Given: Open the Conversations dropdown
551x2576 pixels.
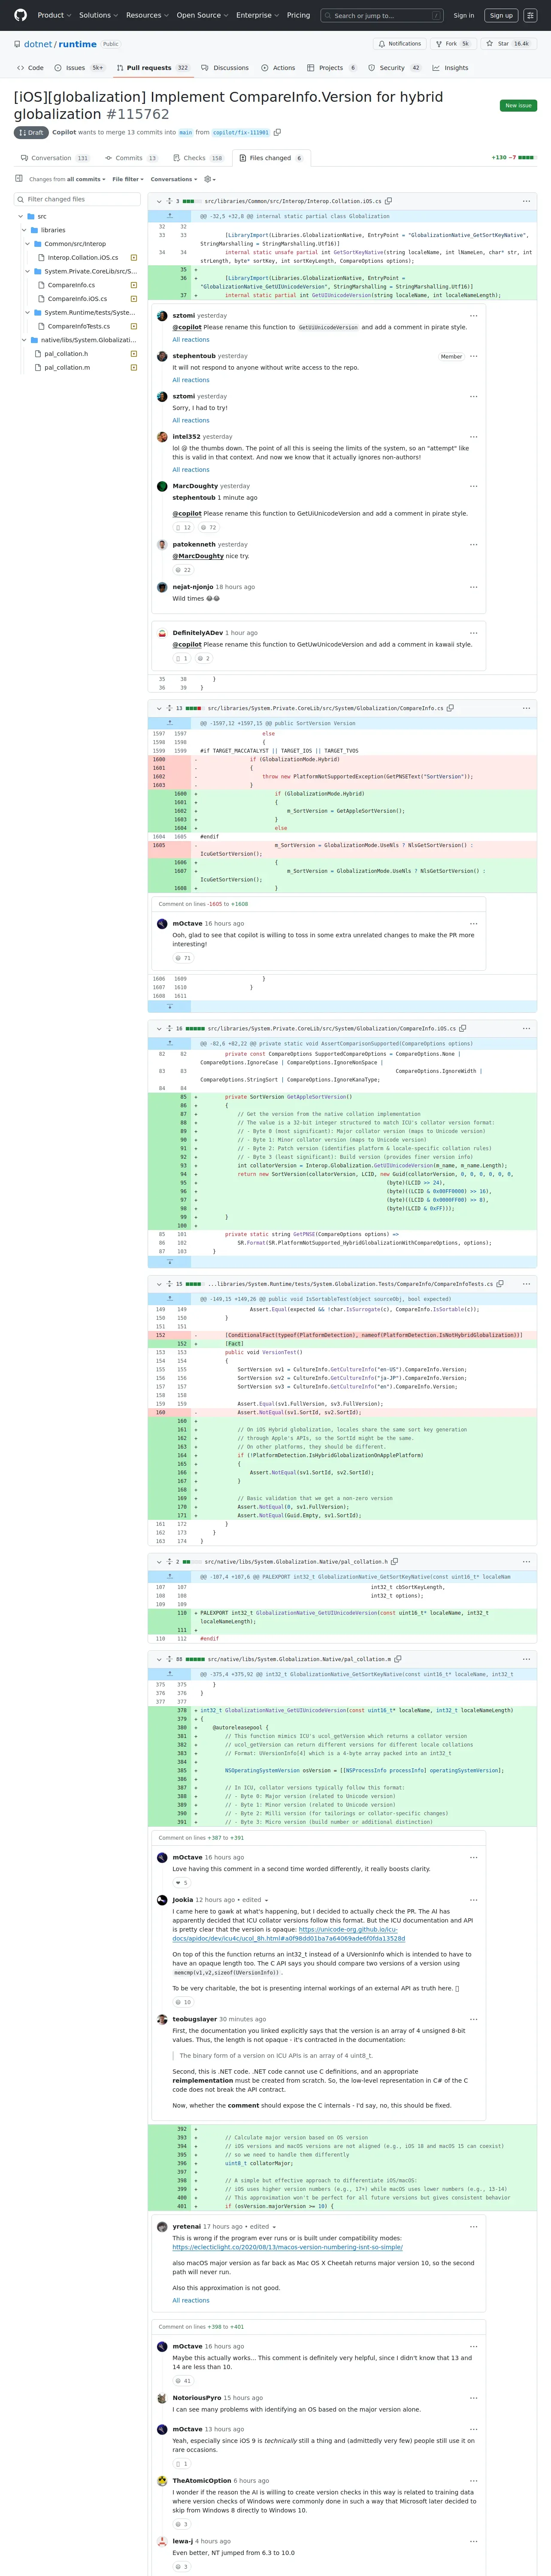Looking at the screenshot, I should [x=174, y=179].
